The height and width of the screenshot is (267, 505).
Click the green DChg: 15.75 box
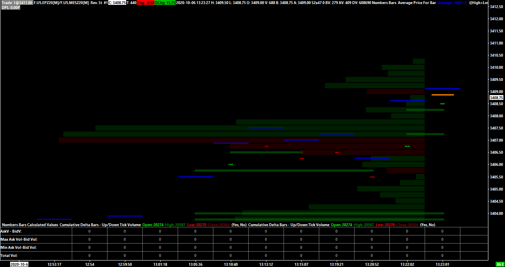tap(165, 2)
